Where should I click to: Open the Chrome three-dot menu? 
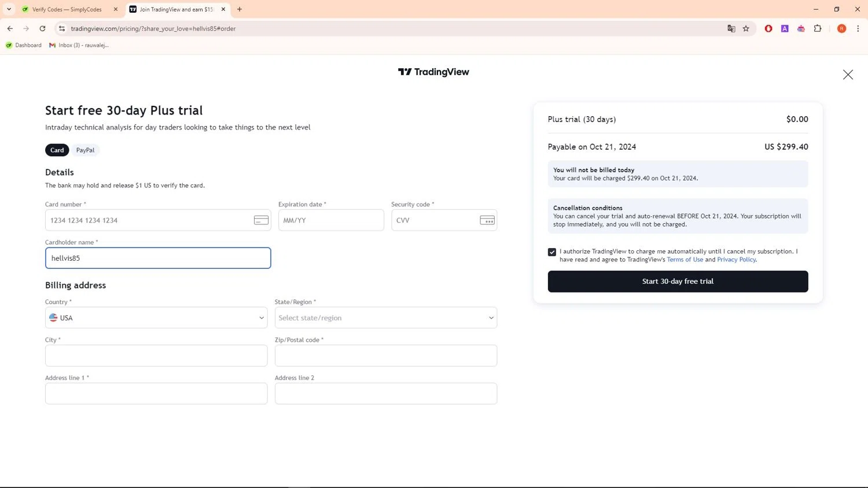tap(858, 28)
